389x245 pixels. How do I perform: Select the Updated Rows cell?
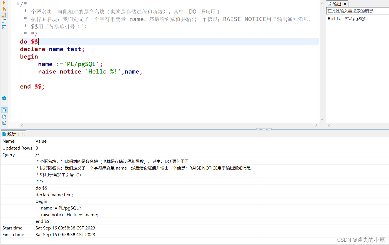coord(17,148)
